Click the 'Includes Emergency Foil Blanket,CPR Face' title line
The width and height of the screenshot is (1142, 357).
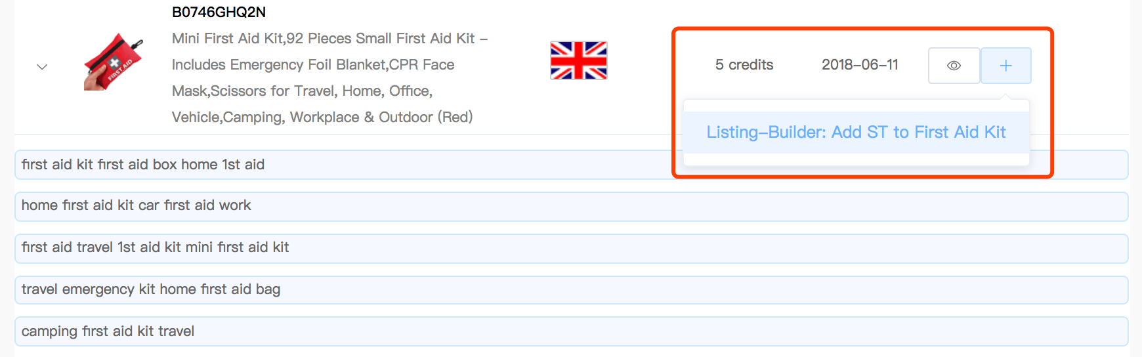(x=313, y=65)
